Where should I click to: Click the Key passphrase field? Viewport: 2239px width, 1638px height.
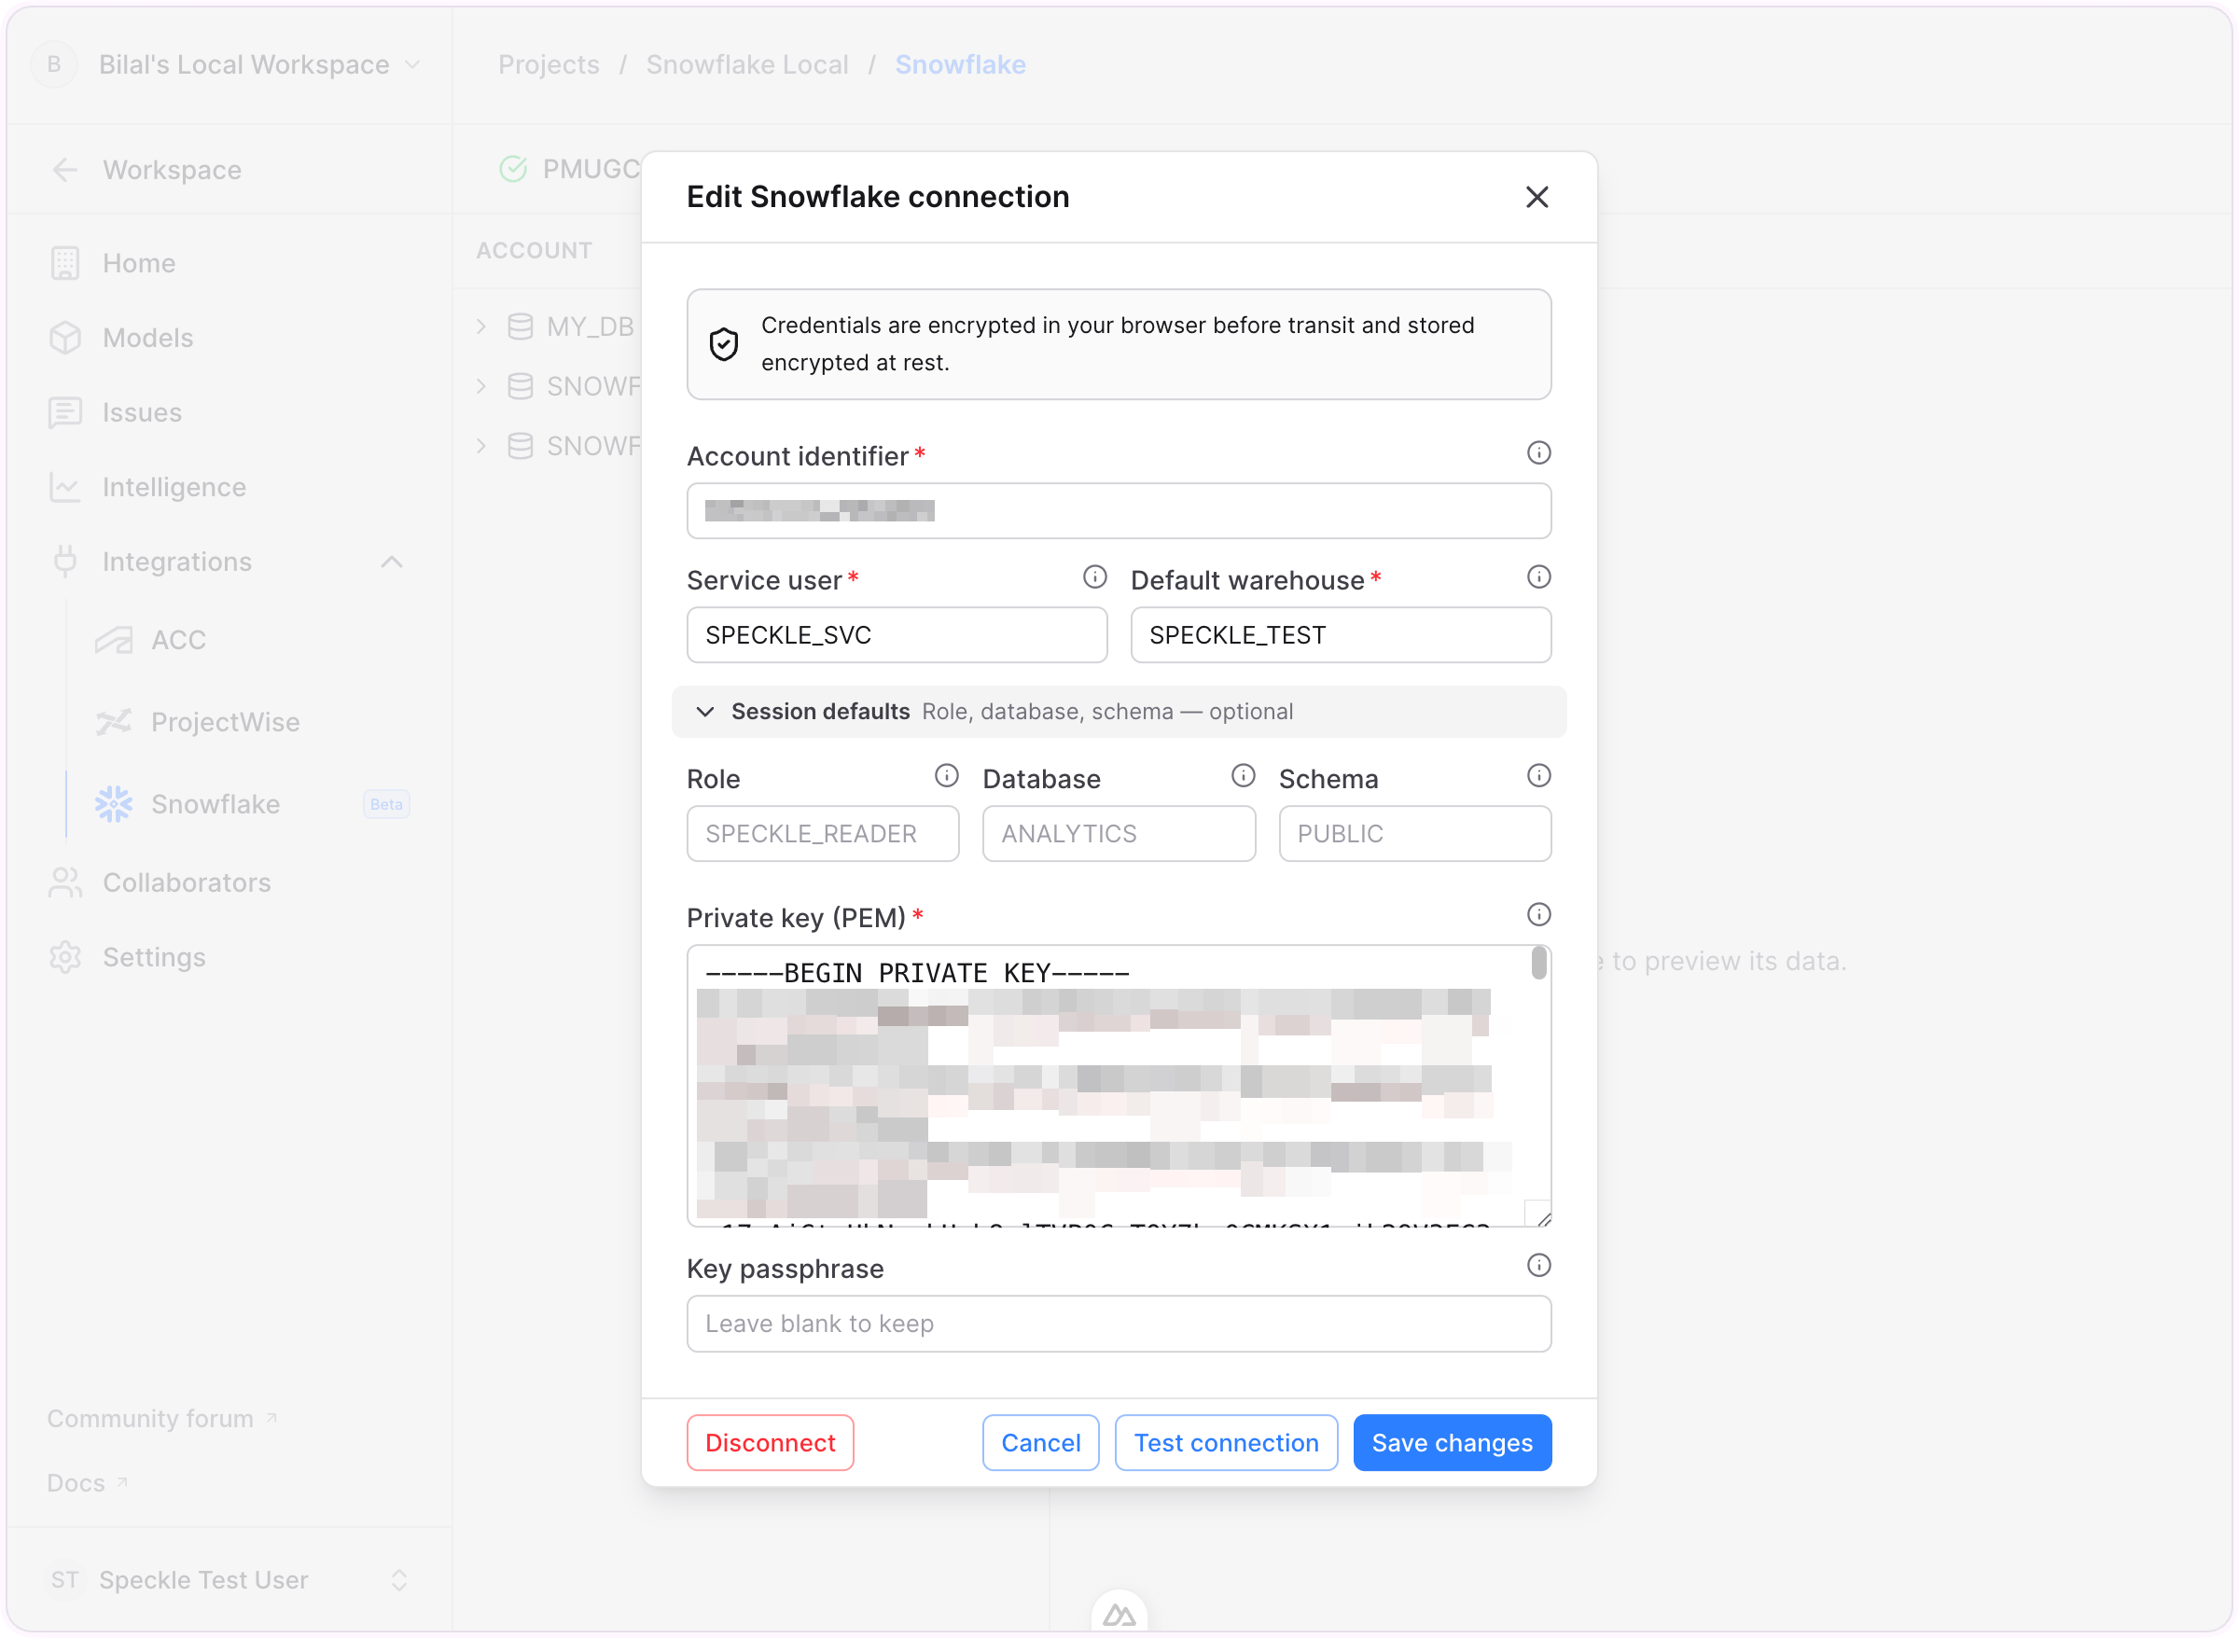coord(1119,1324)
